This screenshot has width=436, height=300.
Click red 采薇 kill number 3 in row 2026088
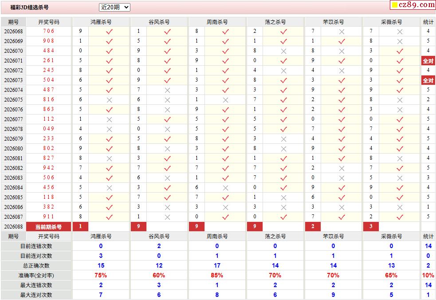371,226
